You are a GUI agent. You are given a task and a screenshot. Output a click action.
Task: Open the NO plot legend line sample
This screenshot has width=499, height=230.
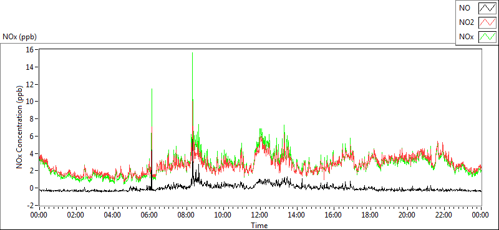pyautogui.click(x=487, y=9)
